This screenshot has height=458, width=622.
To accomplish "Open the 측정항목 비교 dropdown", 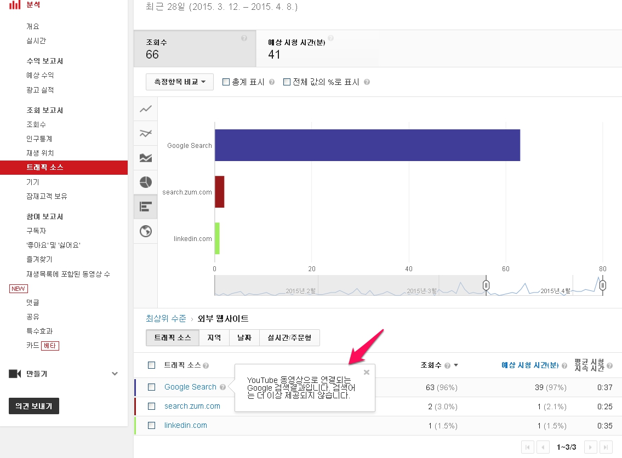I will click(x=179, y=82).
